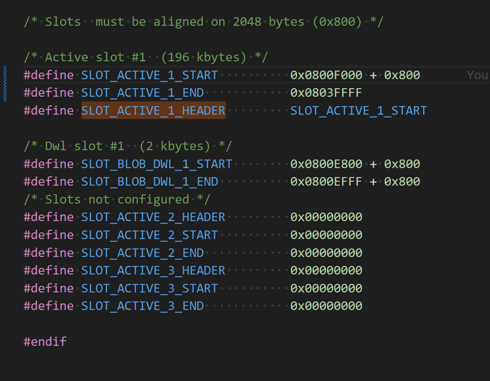Image resolution: width=490 pixels, height=381 pixels.
Task: Click the SLOT_ACTIVE_3_HEADER macro name
Action: click(153, 270)
